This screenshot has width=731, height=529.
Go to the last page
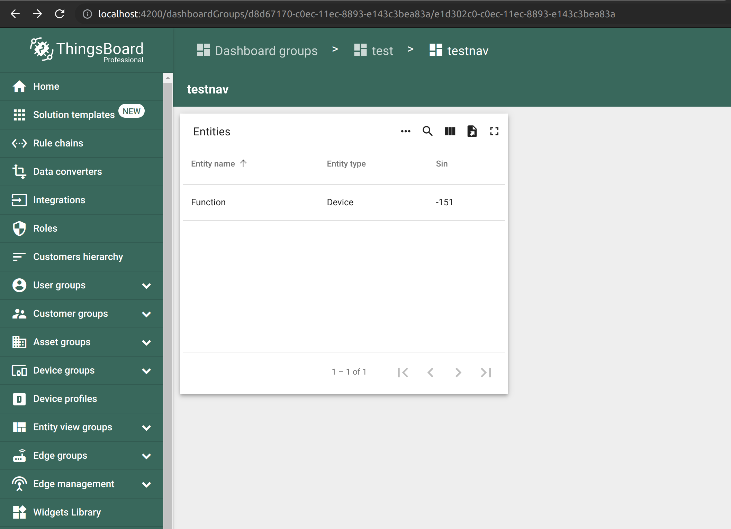point(486,372)
